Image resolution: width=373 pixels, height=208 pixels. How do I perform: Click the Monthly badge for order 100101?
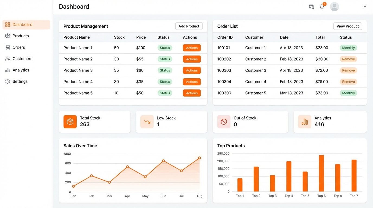(348, 48)
